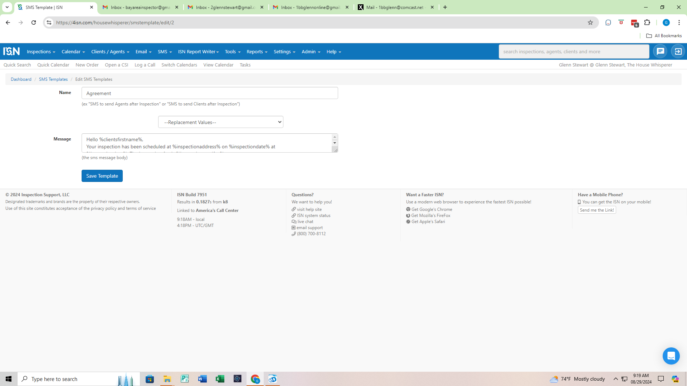Switch to Chrome in the taskbar
Screen dimensions: 687x386
click(255, 379)
